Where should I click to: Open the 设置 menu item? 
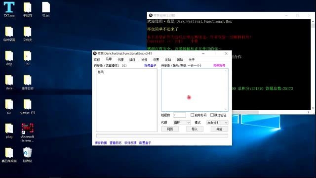[156, 60]
